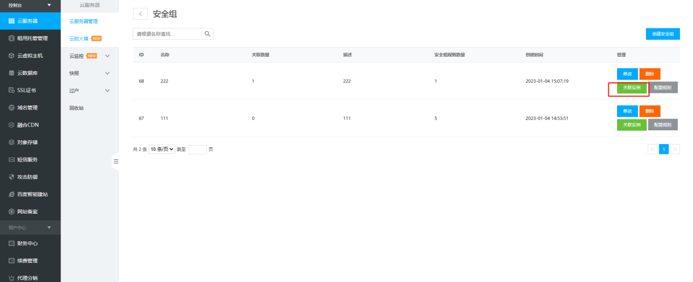
Task: Click the 云数据库 database icon
Action: tap(11, 73)
